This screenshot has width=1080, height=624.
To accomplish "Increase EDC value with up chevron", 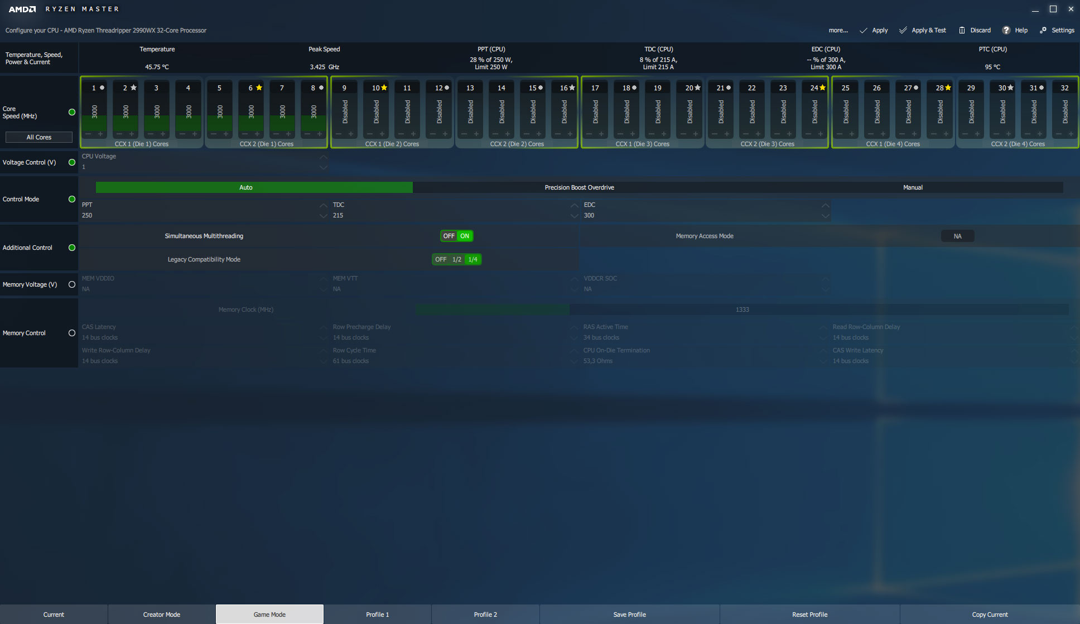I will pyautogui.click(x=826, y=205).
